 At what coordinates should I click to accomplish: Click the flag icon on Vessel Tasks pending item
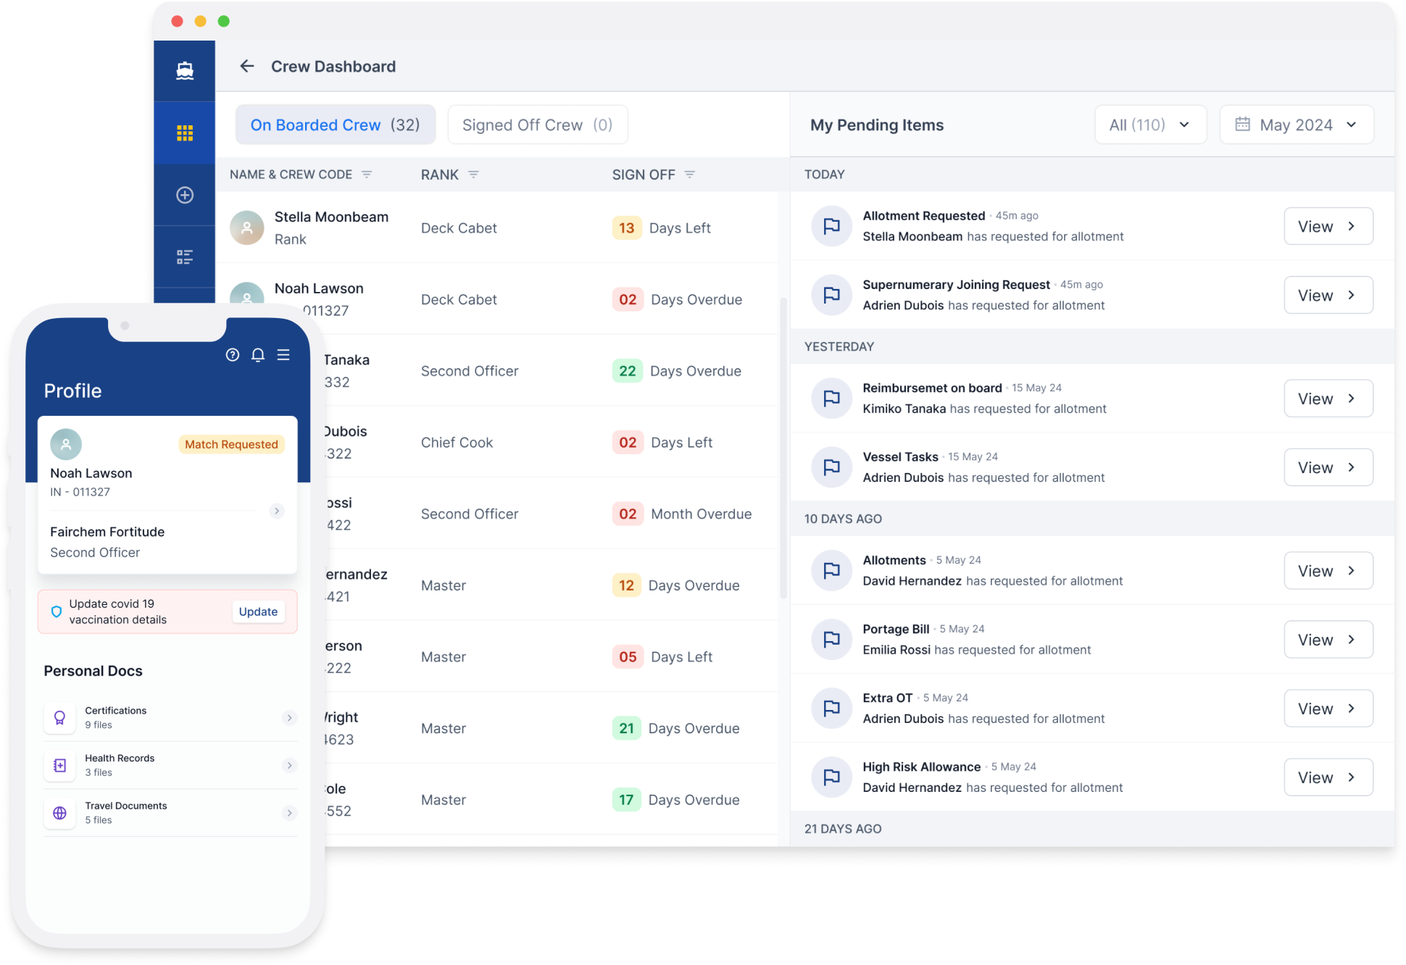pos(831,465)
